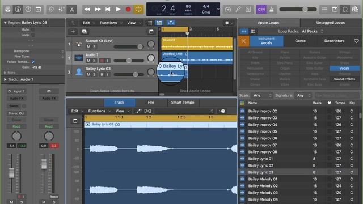The width and height of the screenshot is (363, 204).
Task: Collapse the Region Bailey Lyric 03 inspector
Action: coord(5,23)
